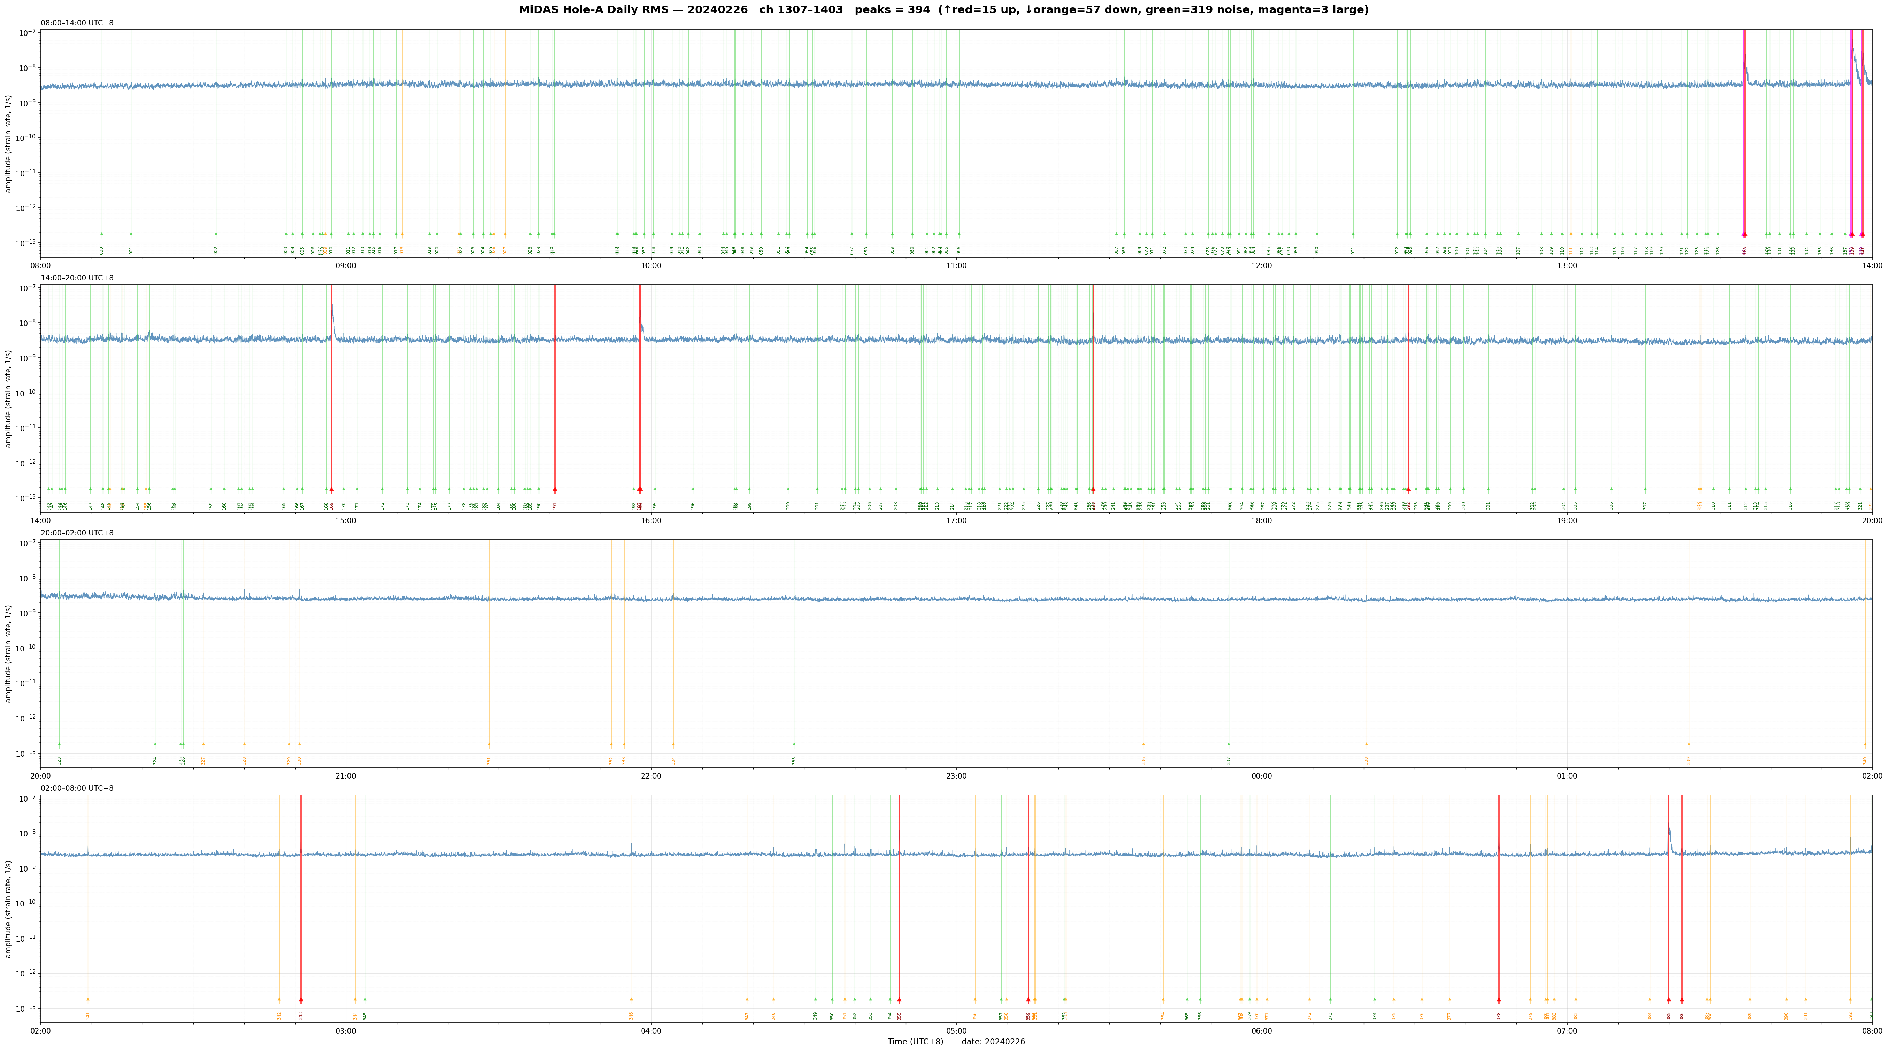Click the 18:00 time tick label

[x=1261, y=521]
